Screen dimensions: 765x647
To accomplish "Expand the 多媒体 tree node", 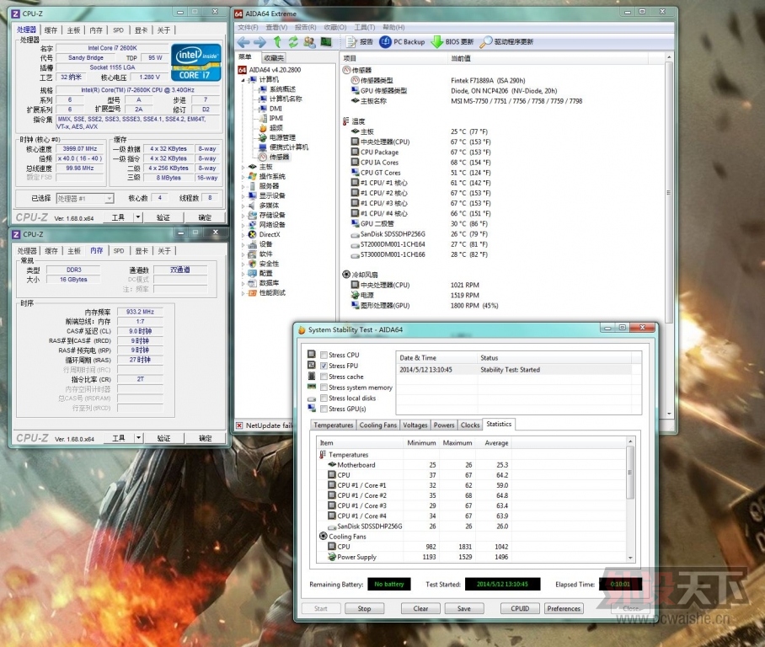I will pos(243,206).
